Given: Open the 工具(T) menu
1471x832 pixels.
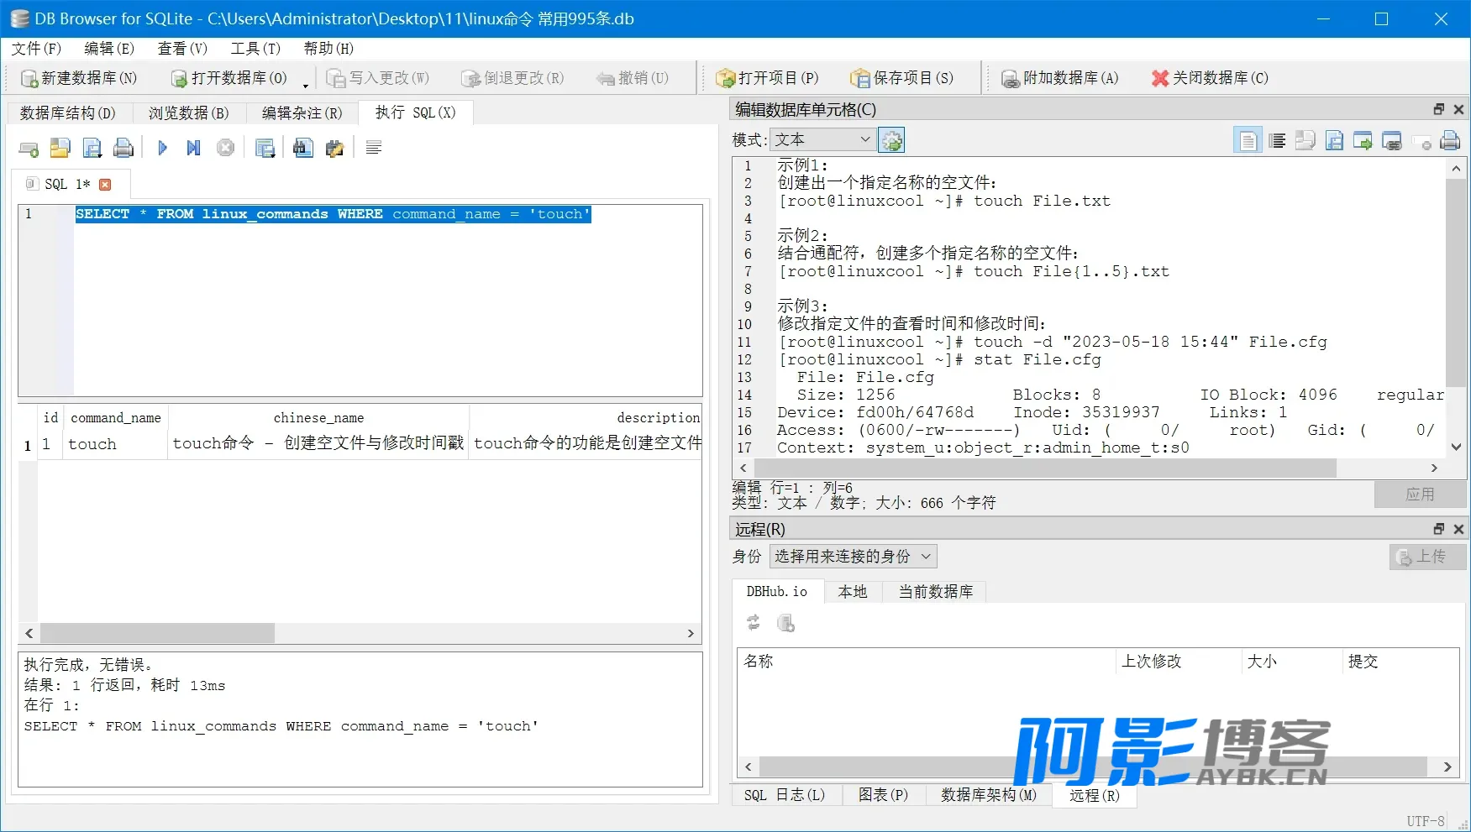Looking at the screenshot, I should (255, 49).
